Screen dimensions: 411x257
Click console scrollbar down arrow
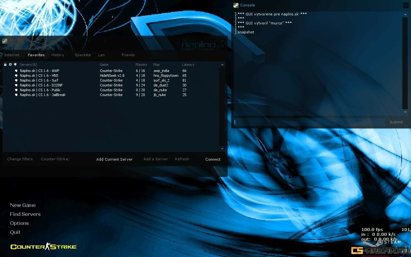405,112
